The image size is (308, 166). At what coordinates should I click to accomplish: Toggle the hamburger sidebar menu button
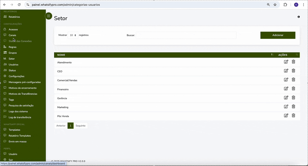coord(49,16)
